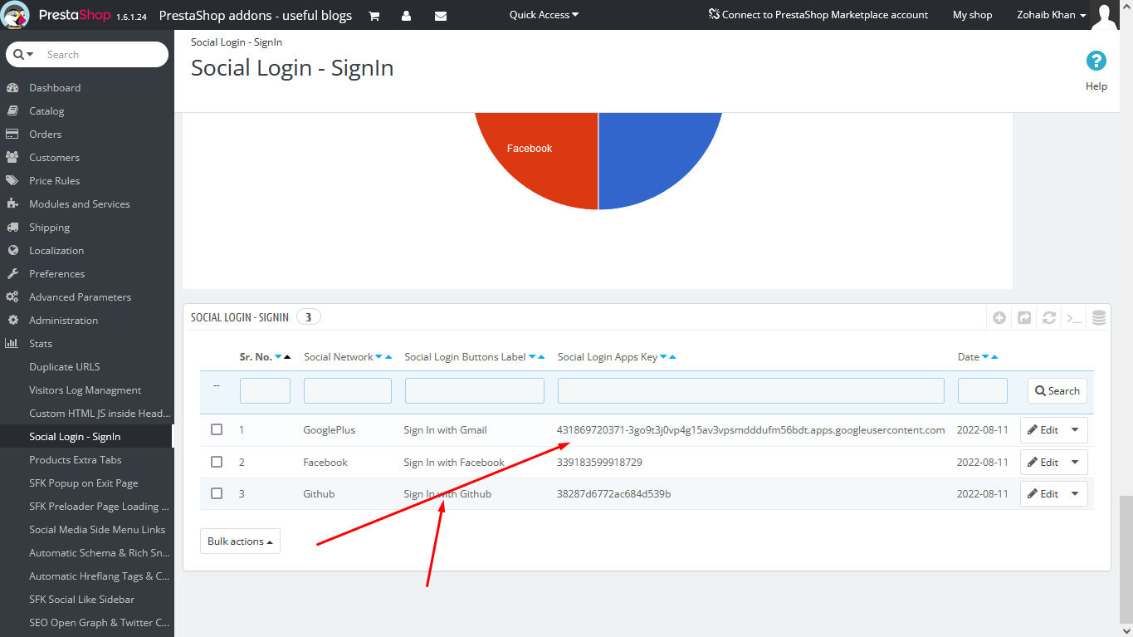
Task: Add new record with plus icon
Action: tap(999, 317)
